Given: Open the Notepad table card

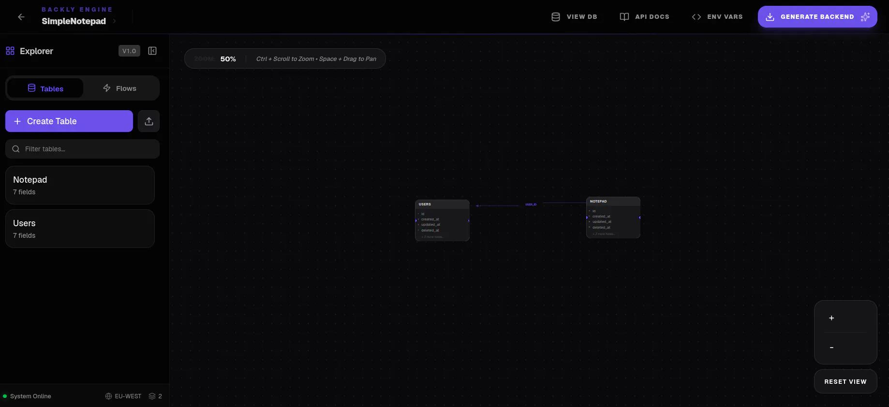Looking at the screenshot, I should [x=80, y=185].
